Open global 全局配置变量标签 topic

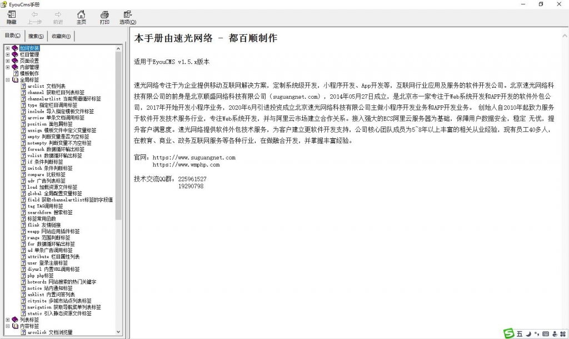(x=55, y=194)
